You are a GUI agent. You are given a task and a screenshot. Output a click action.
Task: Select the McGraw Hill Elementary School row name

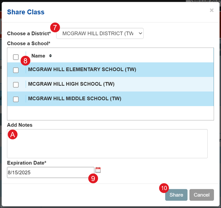coord(82,69)
